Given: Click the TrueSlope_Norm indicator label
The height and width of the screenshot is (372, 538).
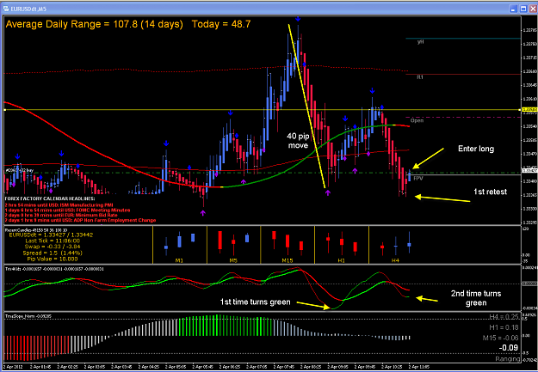Looking at the screenshot, I should (27, 316).
